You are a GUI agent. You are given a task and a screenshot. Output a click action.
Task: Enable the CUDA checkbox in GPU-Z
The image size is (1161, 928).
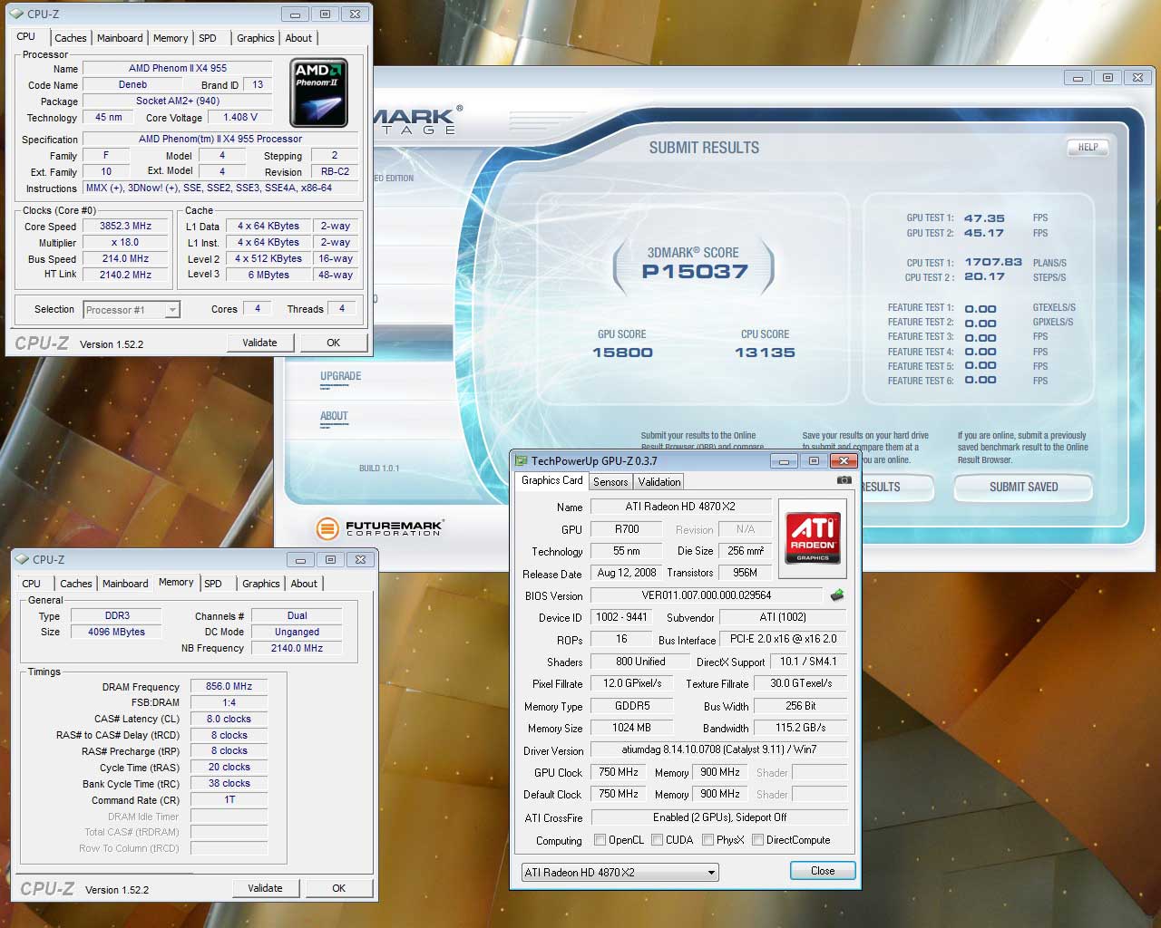point(657,840)
